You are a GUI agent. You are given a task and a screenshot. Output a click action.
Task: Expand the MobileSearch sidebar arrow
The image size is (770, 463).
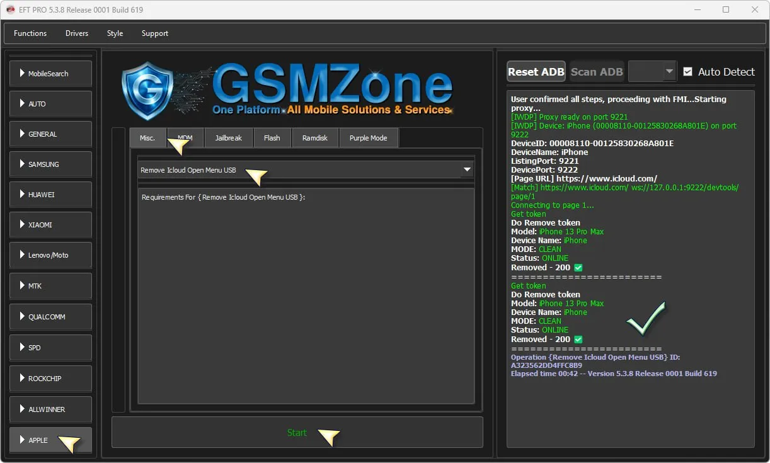[x=22, y=74]
